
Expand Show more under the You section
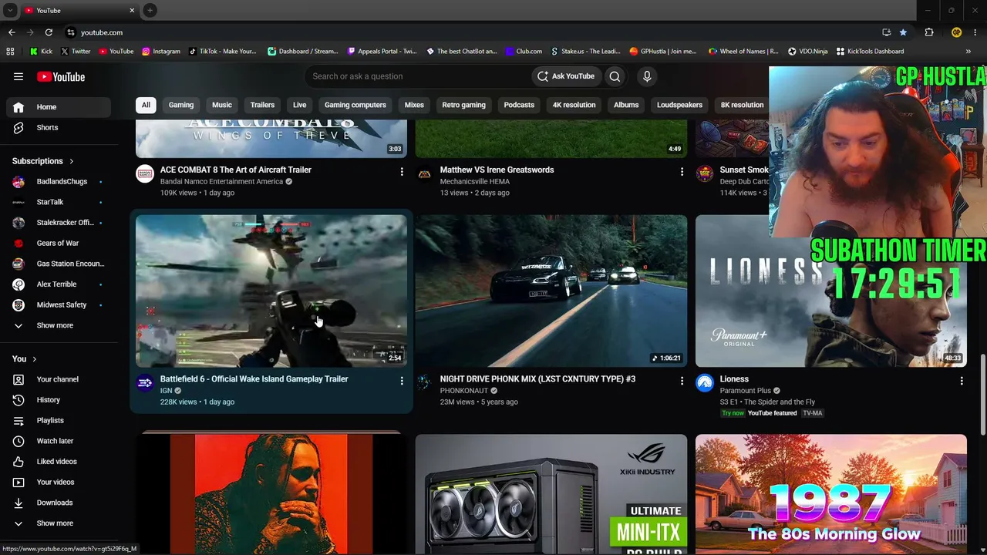click(x=59, y=523)
